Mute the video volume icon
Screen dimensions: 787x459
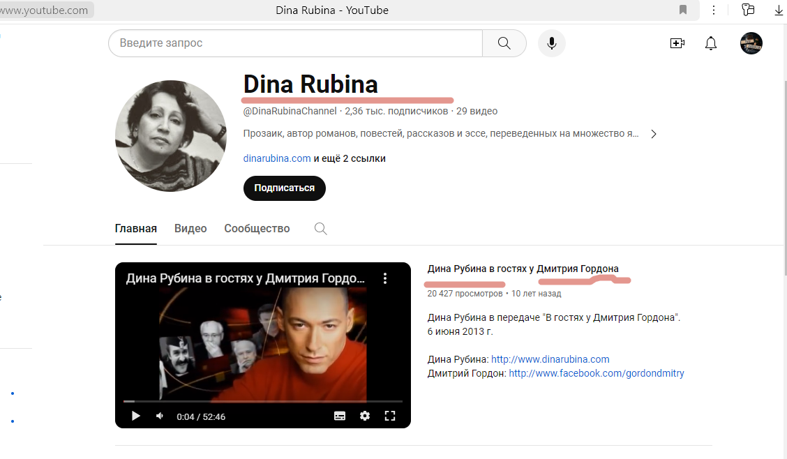[160, 416]
